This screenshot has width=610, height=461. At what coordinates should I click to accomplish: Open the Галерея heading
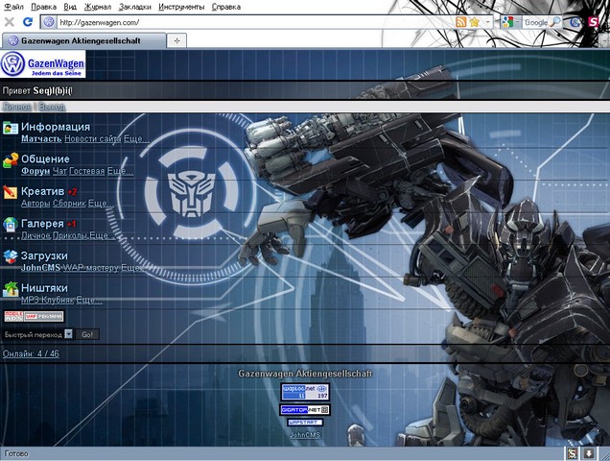pos(42,223)
